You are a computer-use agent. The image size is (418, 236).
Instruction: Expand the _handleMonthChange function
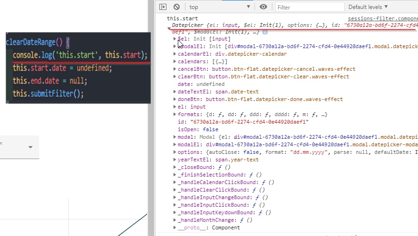tap(174, 220)
